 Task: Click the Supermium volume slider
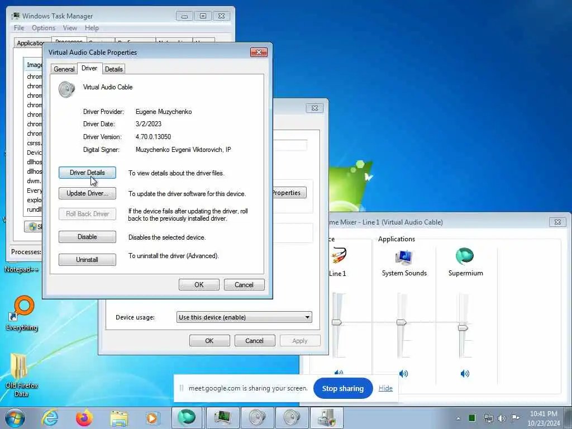click(x=463, y=327)
